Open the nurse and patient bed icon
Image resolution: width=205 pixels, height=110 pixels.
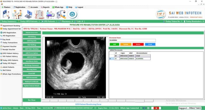point(50,14)
